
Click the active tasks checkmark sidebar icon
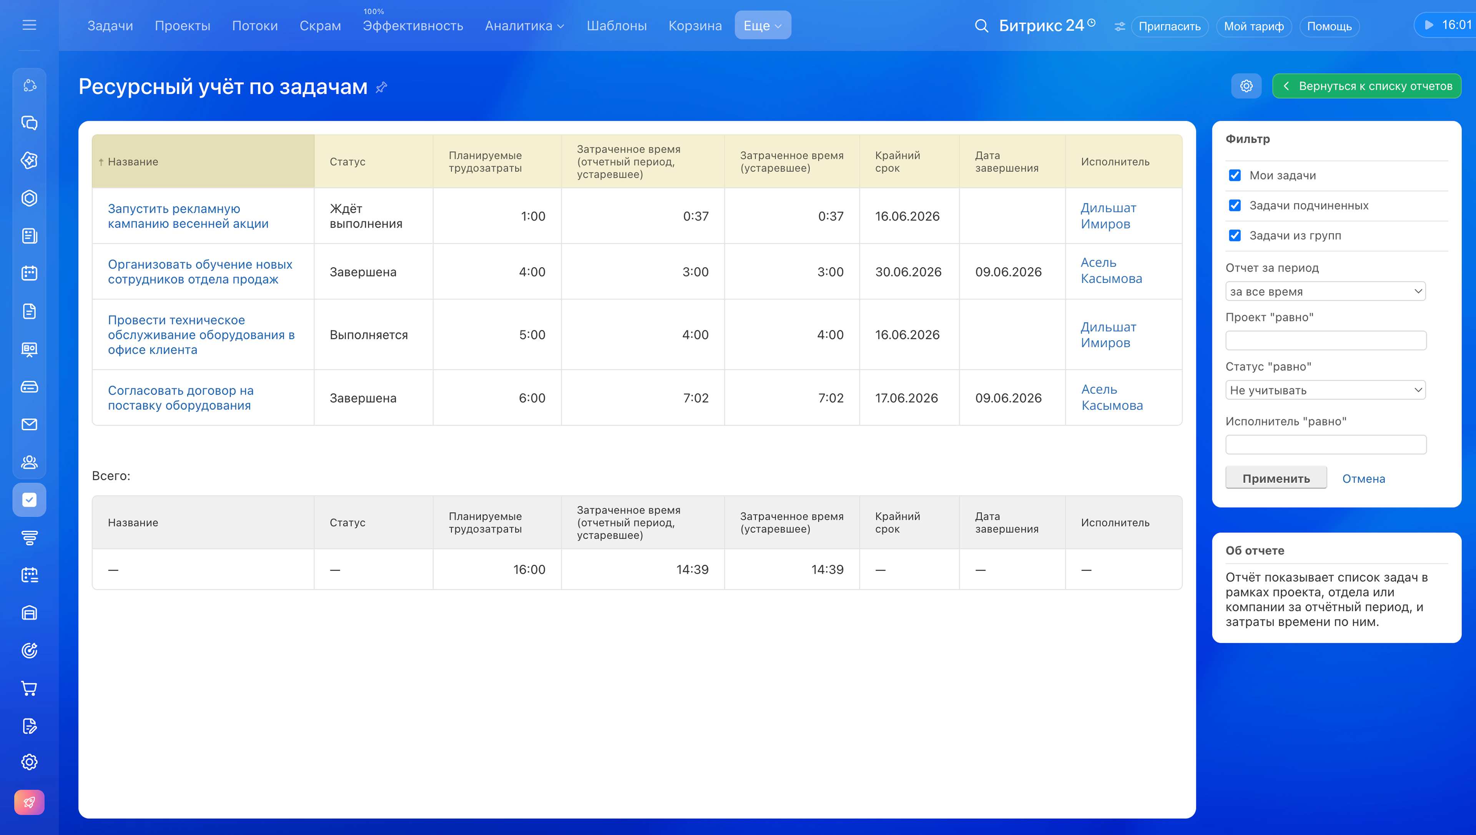coord(29,500)
